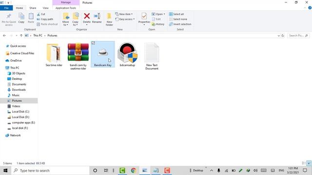Viewport: 312px width, 175px height.
Task: Uncheck the Bandicam Key checkbox
Action: click(93, 43)
